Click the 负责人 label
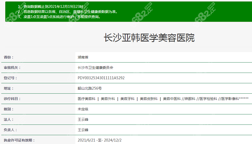Image resolution: width=252 pixels, height=144 pixels. click(x=10, y=130)
